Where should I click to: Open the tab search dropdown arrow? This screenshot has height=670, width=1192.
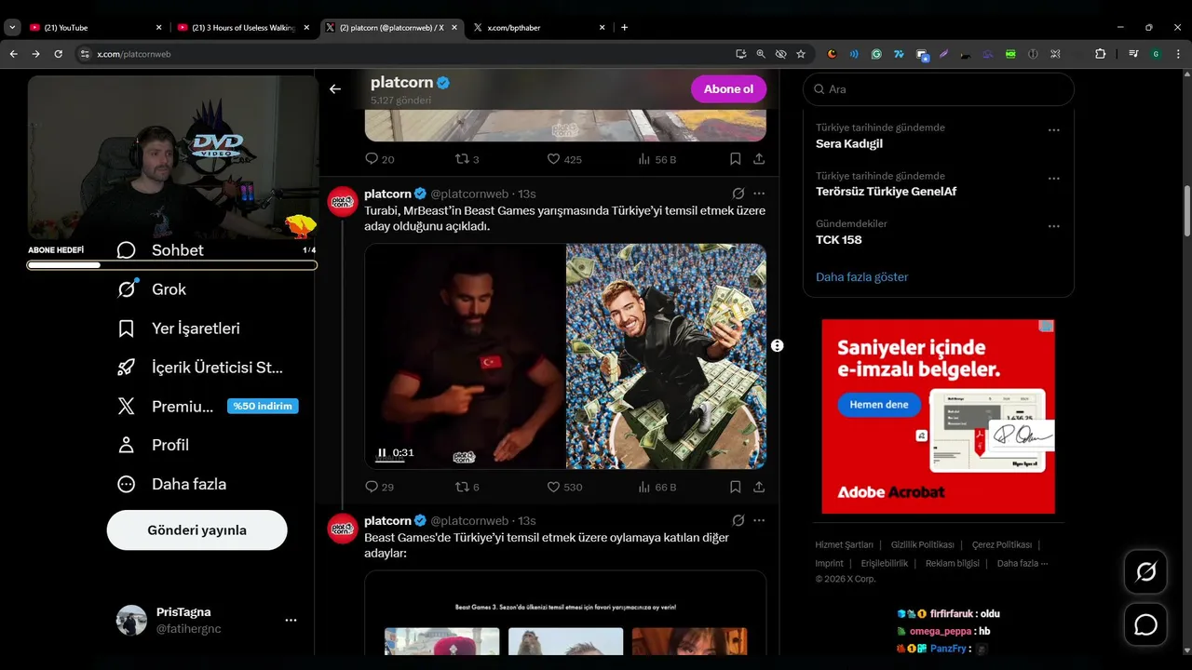[12, 28]
